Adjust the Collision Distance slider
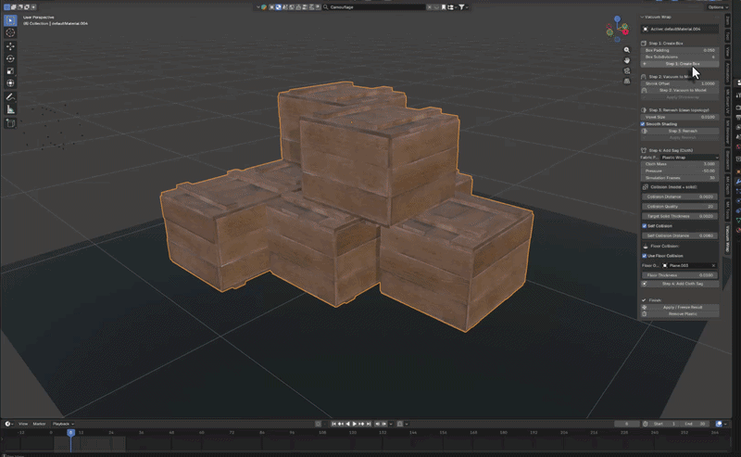 pos(680,197)
